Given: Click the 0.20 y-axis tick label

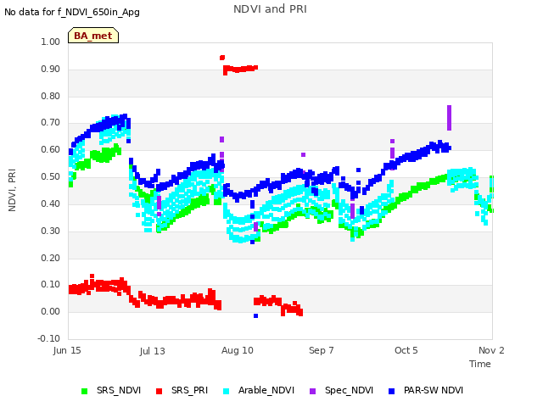Looking at the screenshot, I should 51,258.
